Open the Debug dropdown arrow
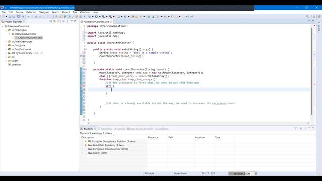 [x=93, y=17]
